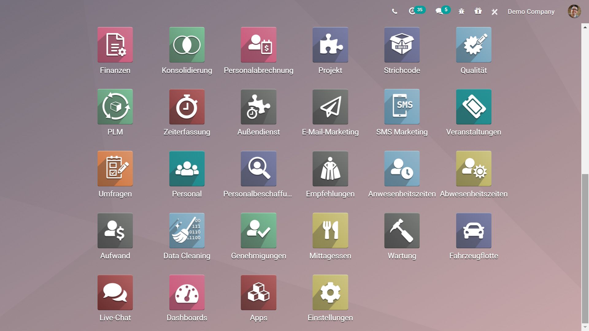Screen dimensions: 589x331
Task: Open the Strichcode barcode app
Action: (x=402, y=45)
